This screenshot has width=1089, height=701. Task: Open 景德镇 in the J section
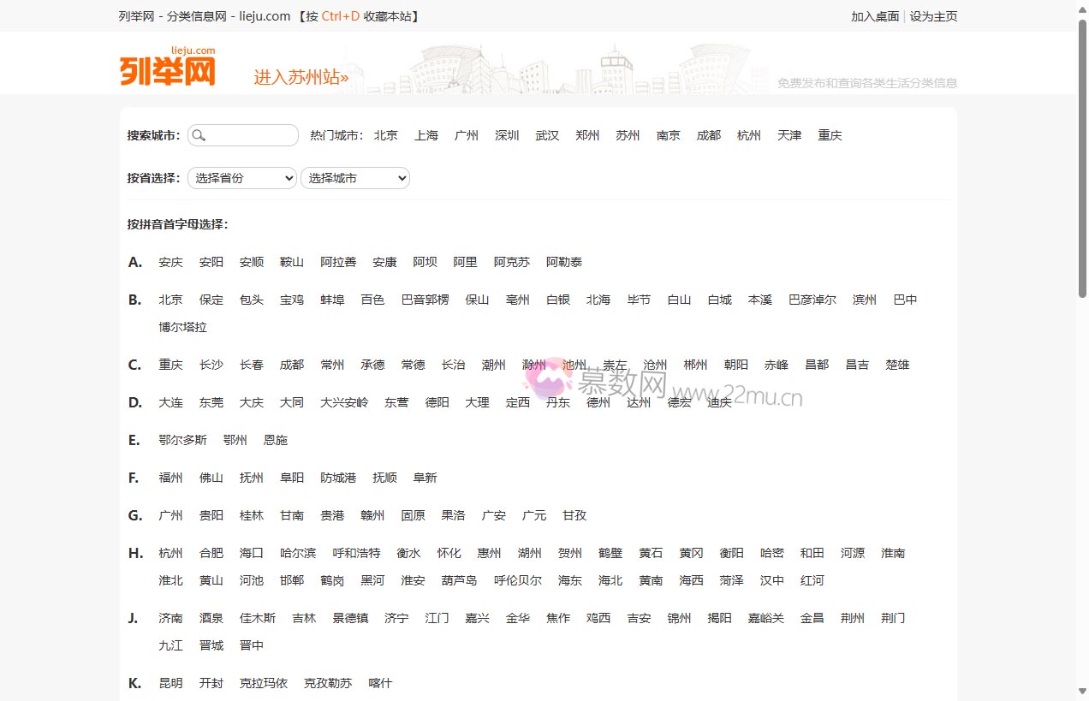click(x=350, y=618)
